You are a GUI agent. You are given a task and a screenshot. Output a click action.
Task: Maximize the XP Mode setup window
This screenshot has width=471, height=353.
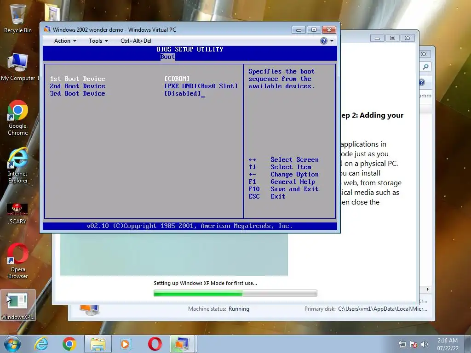392,38
